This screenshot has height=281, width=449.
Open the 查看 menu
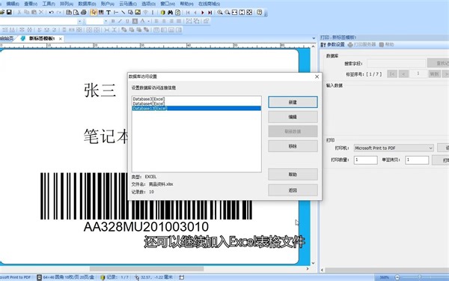(x=31, y=4)
